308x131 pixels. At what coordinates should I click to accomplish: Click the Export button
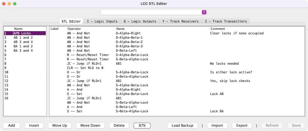242,126
